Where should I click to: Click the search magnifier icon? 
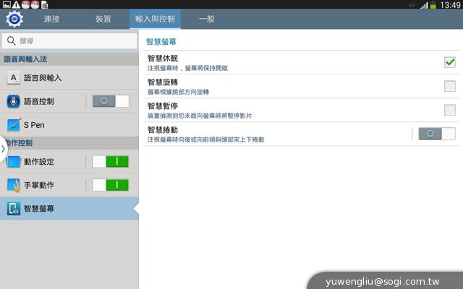click(x=11, y=41)
